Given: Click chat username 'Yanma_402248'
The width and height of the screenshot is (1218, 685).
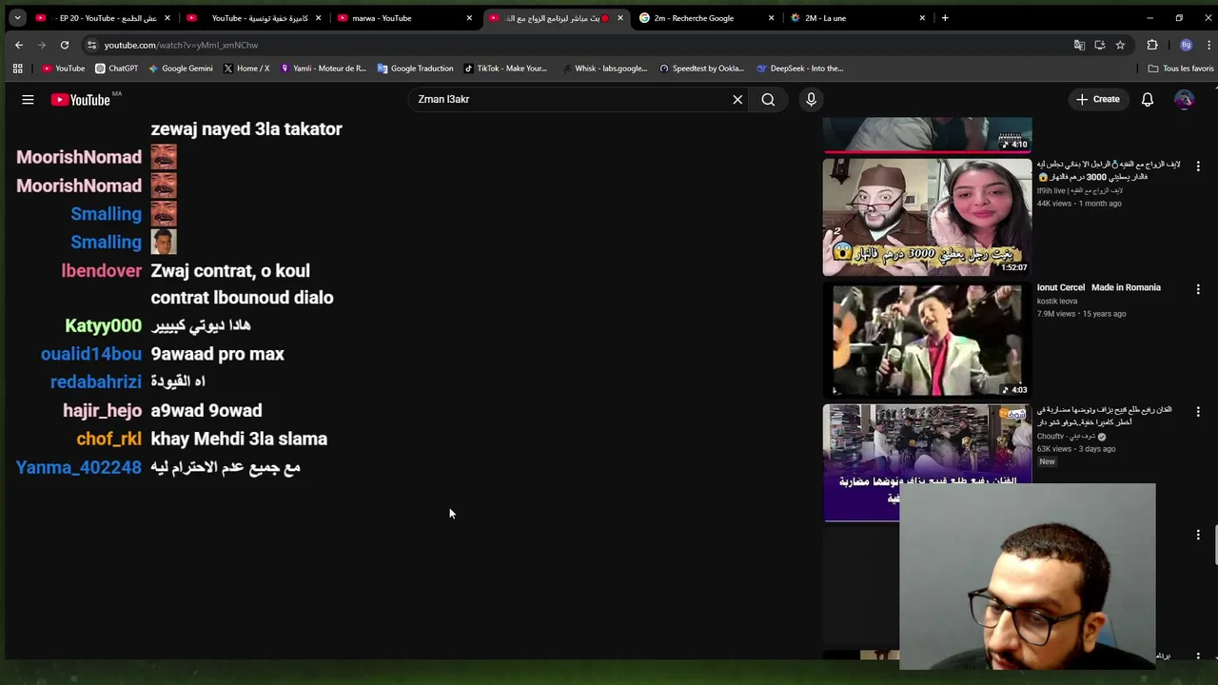Looking at the screenshot, I should tap(78, 467).
